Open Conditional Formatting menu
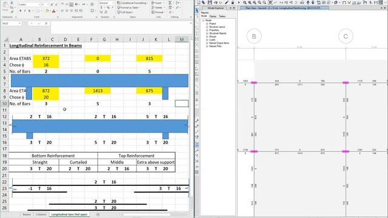 point(132,3)
